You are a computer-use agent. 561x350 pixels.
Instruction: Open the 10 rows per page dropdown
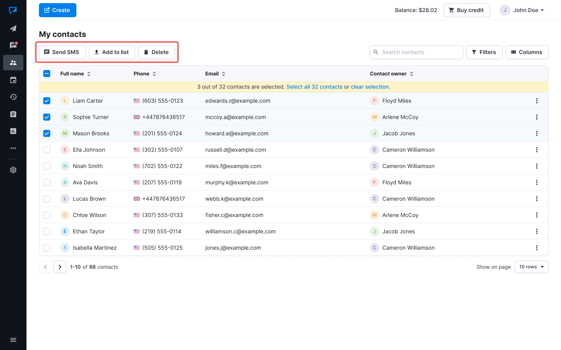[x=531, y=267]
